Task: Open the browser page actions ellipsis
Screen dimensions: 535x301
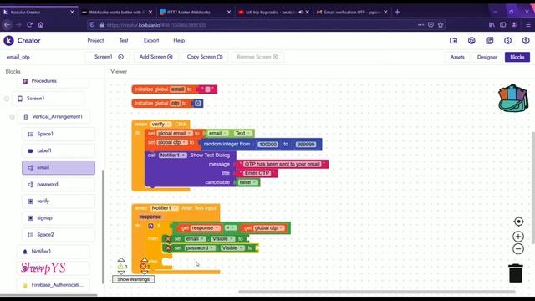Action: 420,24
